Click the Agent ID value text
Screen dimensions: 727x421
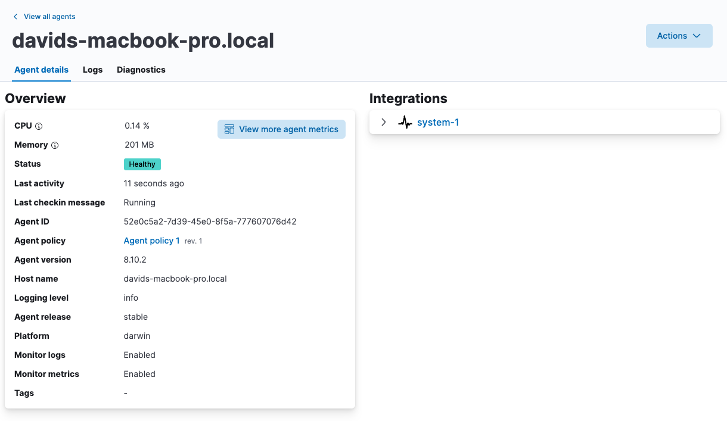(x=210, y=222)
